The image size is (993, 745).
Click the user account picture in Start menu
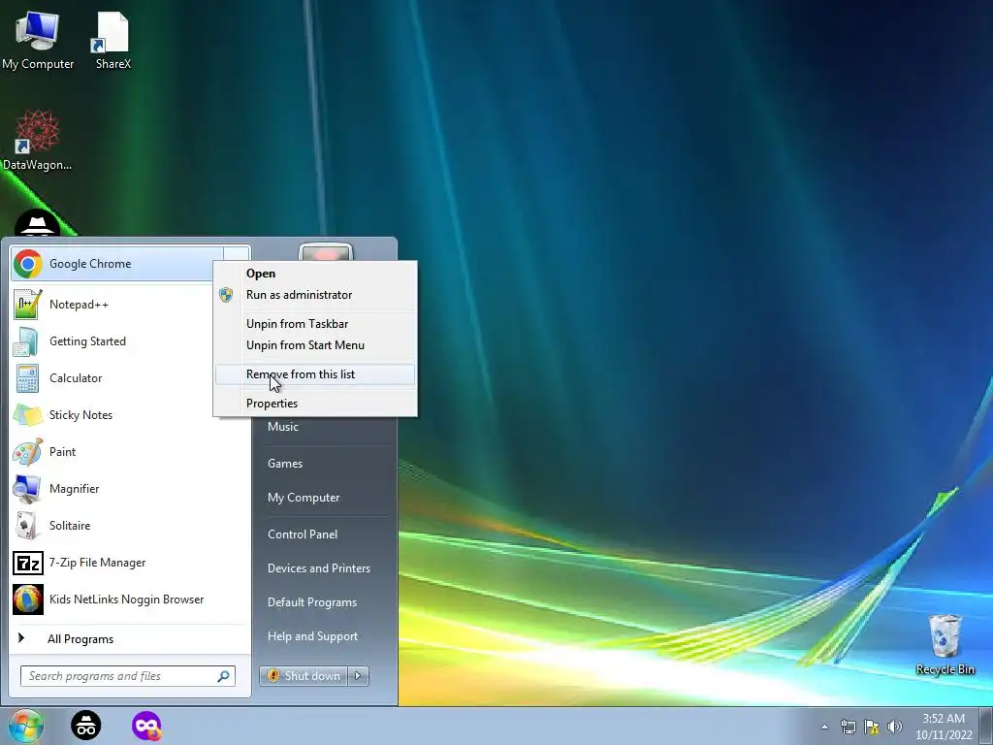(x=326, y=252)
